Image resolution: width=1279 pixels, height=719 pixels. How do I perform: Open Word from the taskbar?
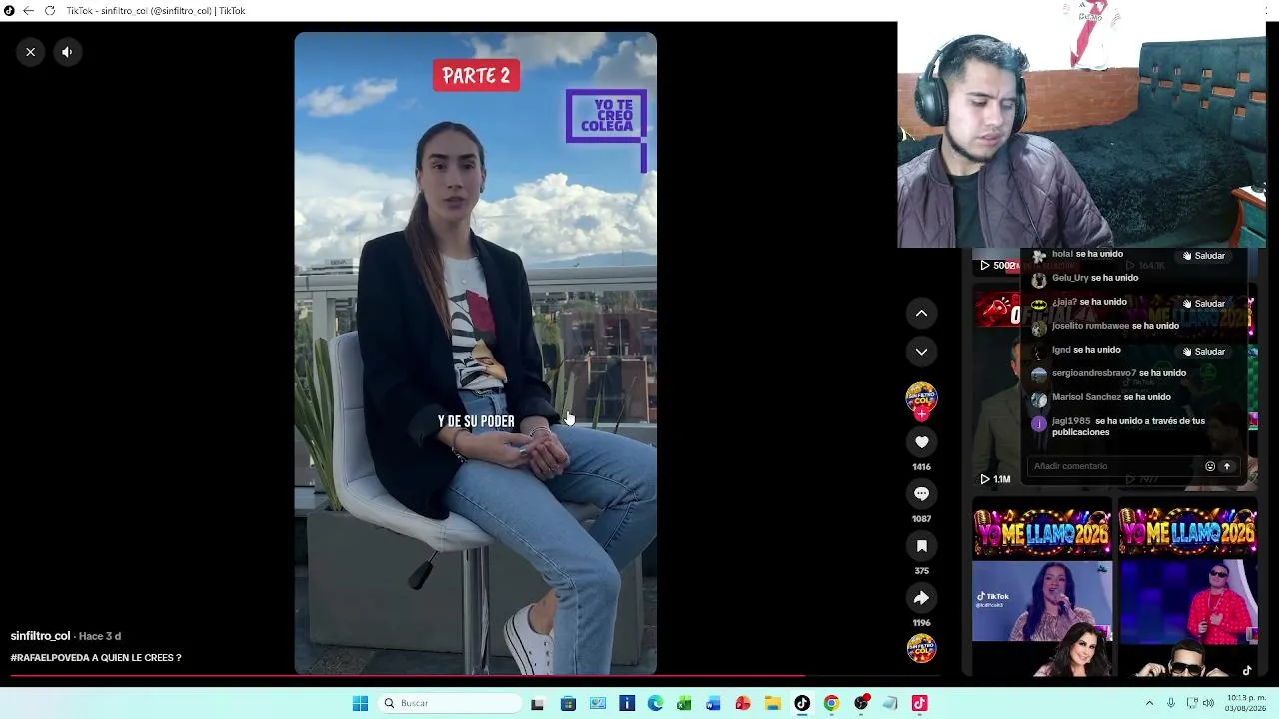713,704
